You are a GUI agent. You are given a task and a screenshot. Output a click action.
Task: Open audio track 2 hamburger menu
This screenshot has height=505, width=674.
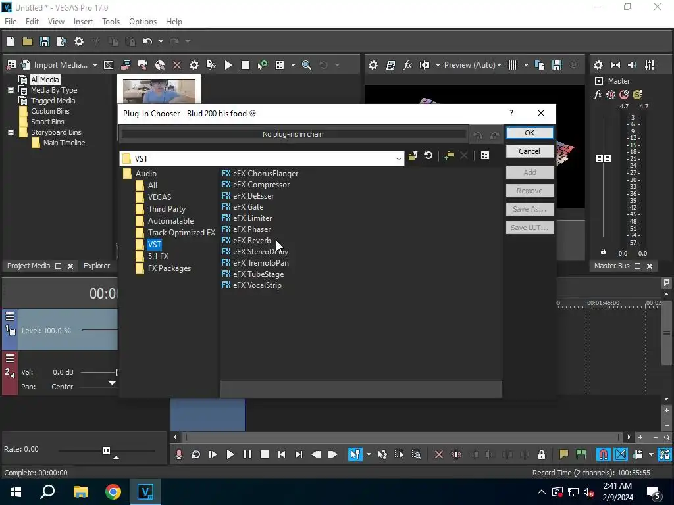point(9,358)
